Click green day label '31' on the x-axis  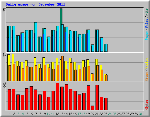pyautogui.click(x=141, y=114)
